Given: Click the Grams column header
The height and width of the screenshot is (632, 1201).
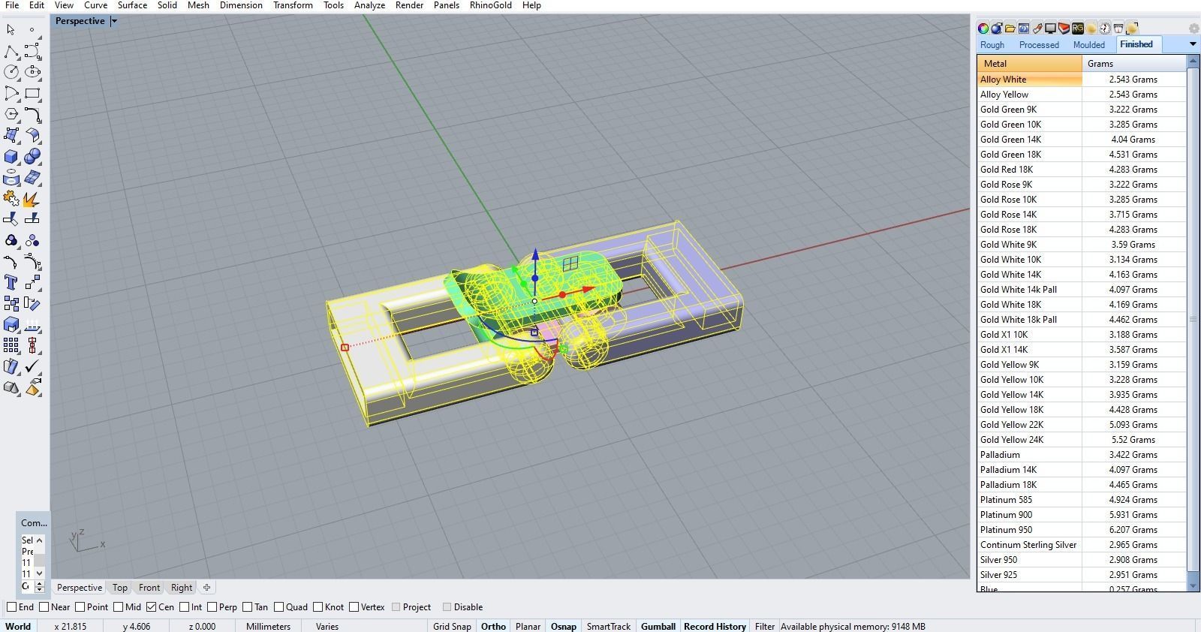Looking at the screenshot, I should tap(1134, 64).
